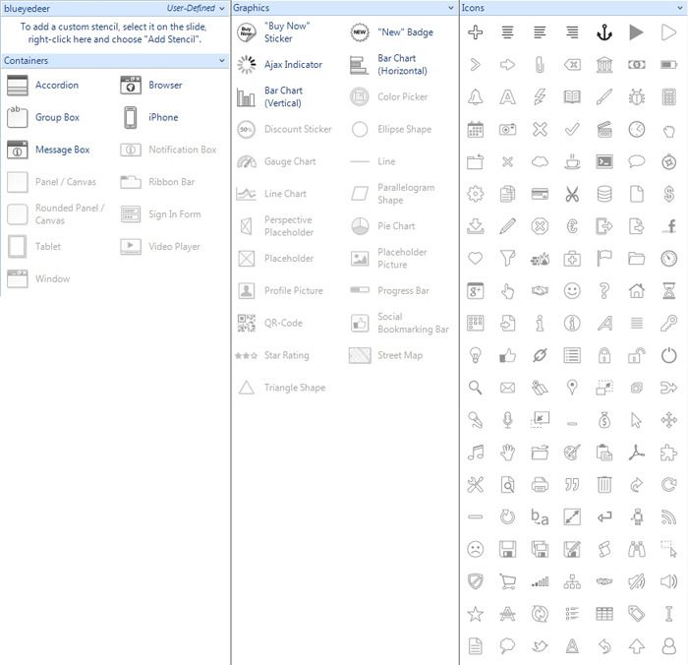The width and height of the screenshot is (688, 665).
Task: Select the calendar icon
Action: click(x=475, y=129)
